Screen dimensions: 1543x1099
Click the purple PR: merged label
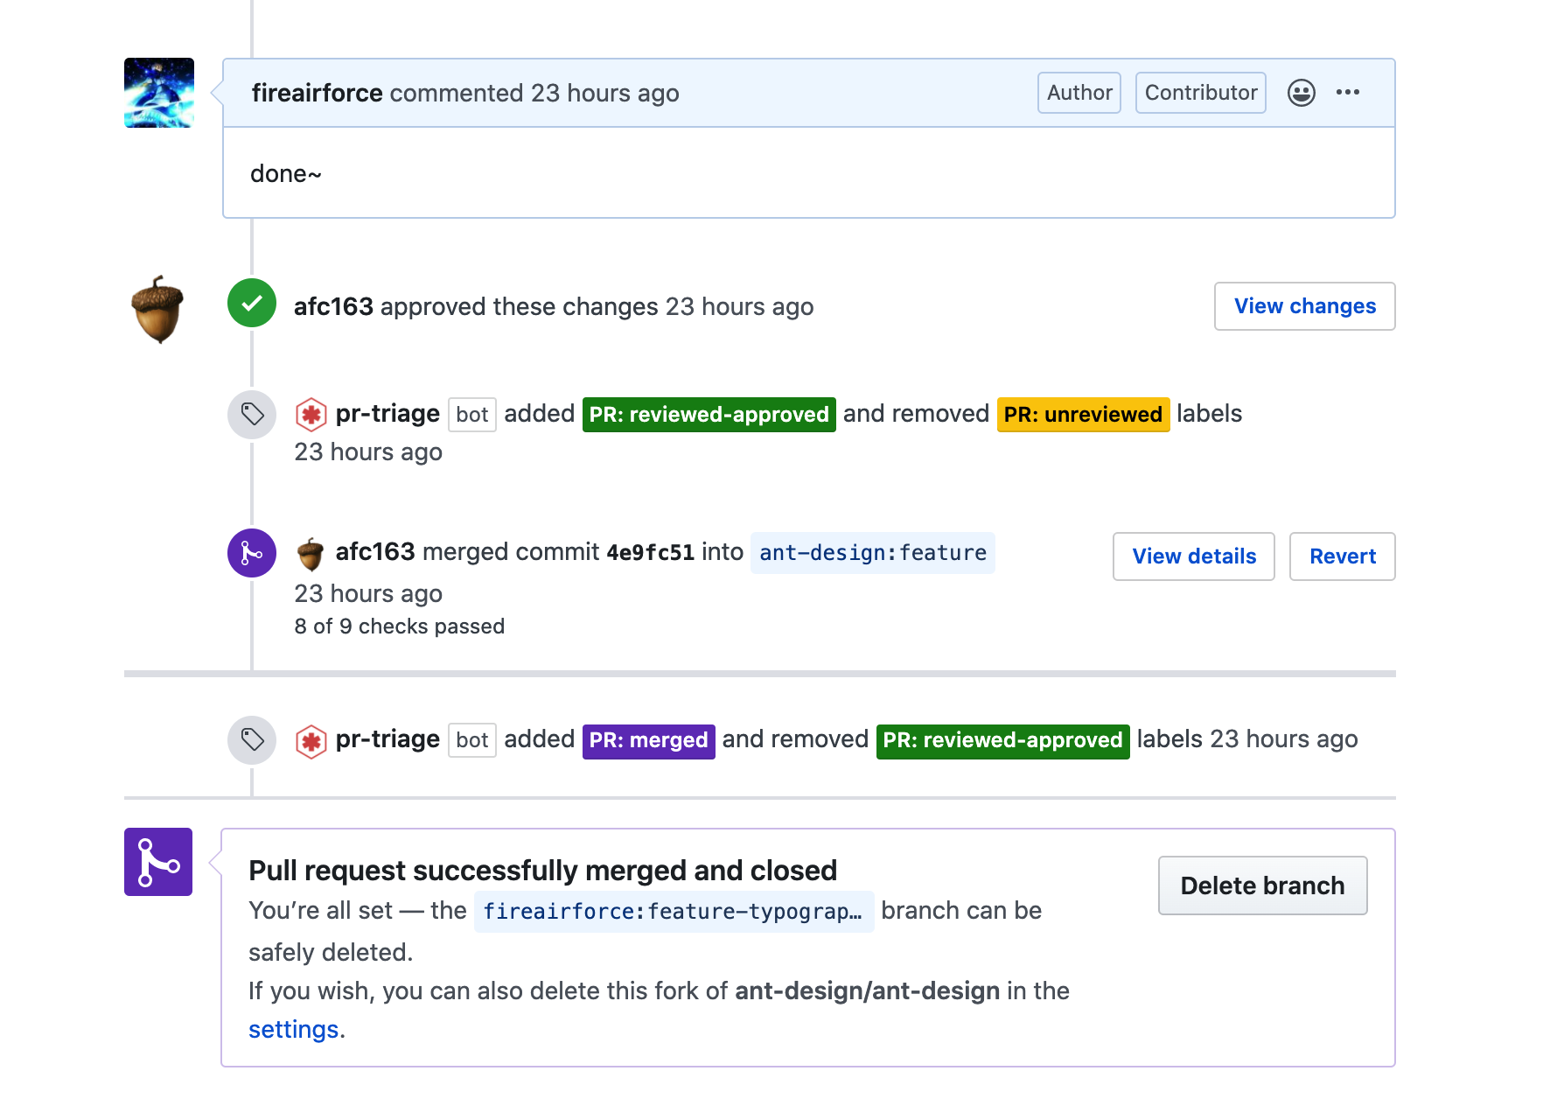pos(648,741)
